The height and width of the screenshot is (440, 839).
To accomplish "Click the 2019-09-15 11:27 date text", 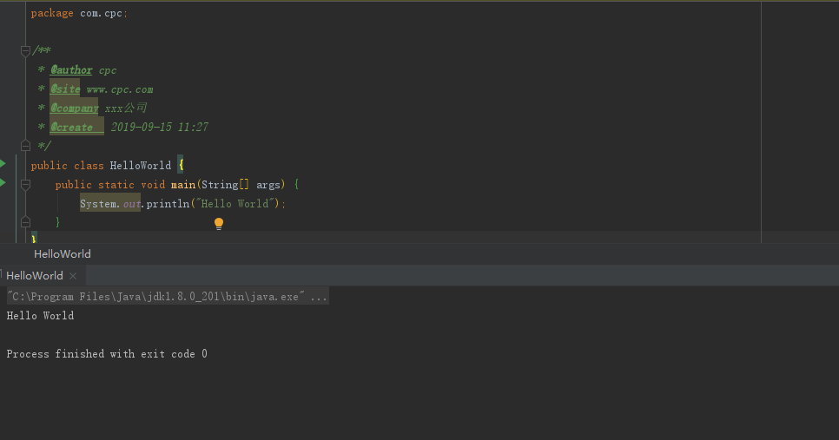I will tap(160, 128).
